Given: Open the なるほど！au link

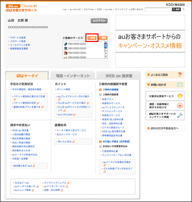Looking at the screenshot, I should (22, 183).
